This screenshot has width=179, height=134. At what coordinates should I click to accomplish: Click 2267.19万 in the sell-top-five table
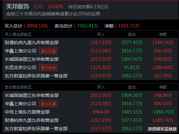pyautogui.click(x=101, y=120)
